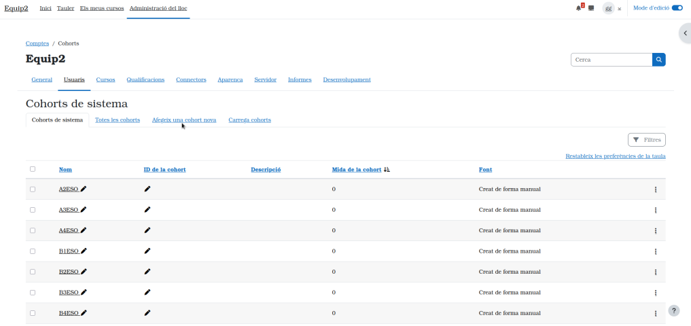
Task: Go to the General admin tab
Action: tap(42, 79)
